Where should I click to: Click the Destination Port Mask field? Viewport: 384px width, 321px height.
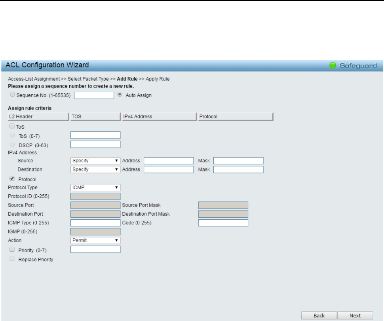(223, 214)
